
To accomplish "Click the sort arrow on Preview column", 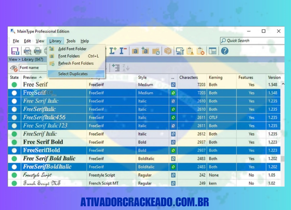I will pyautogui.click(x=40, y=77).
